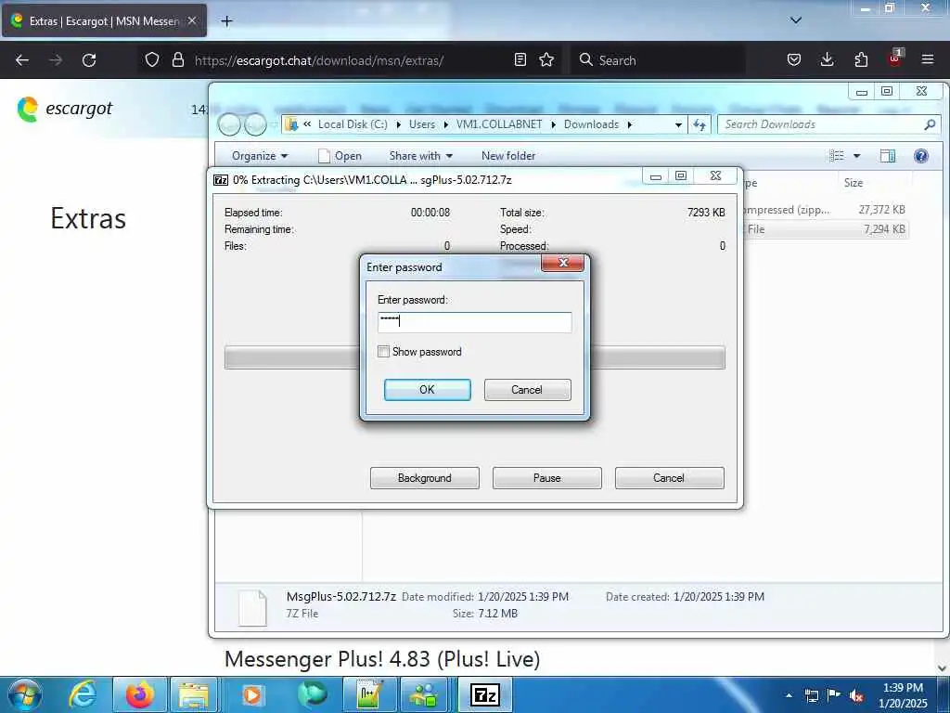The image size is (950, 713).
Task: Sort by the Size column header
Action: coord(854,183)
